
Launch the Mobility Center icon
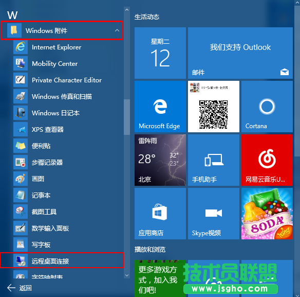click(x=21, y=63)
